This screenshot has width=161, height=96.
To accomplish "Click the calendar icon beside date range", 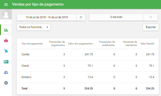I will (81, 17).
